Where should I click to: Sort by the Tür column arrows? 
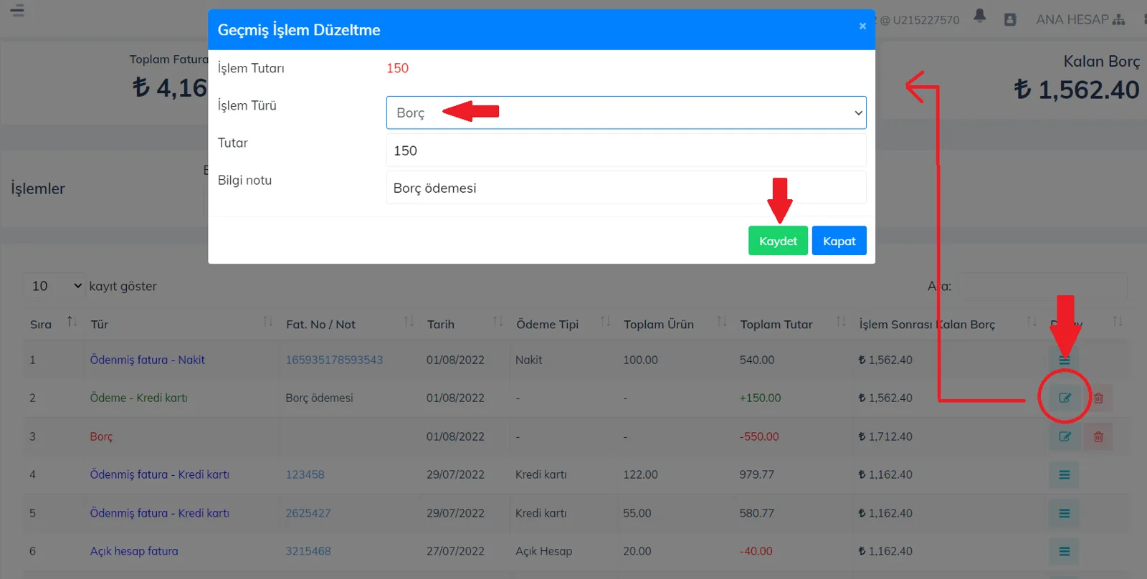[268, 322]
